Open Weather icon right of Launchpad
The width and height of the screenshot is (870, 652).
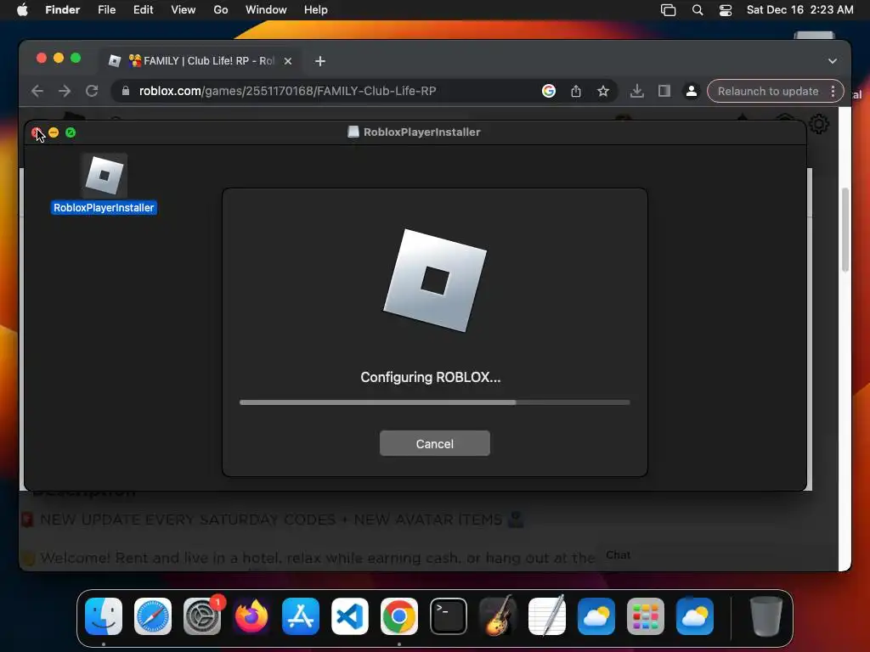pyautogui.click(x=695, y=616)
